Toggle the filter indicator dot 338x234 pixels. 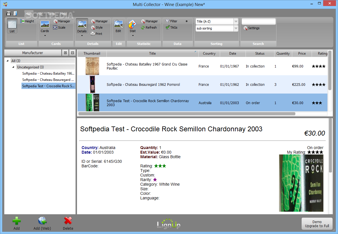(187, 21)
